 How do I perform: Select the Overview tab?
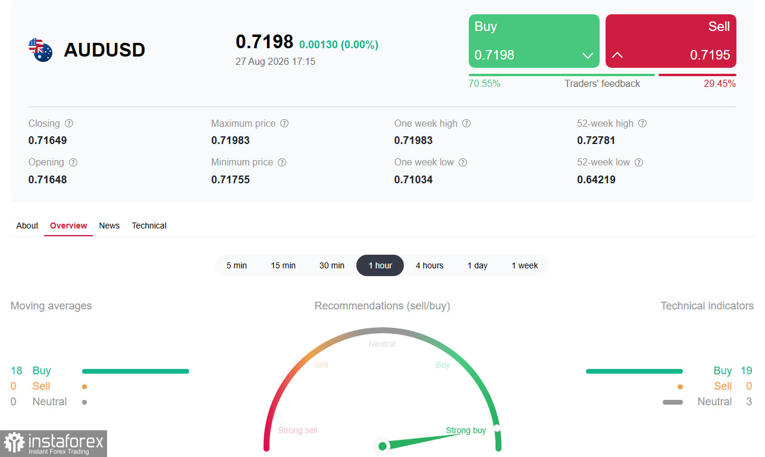[68, 226]
